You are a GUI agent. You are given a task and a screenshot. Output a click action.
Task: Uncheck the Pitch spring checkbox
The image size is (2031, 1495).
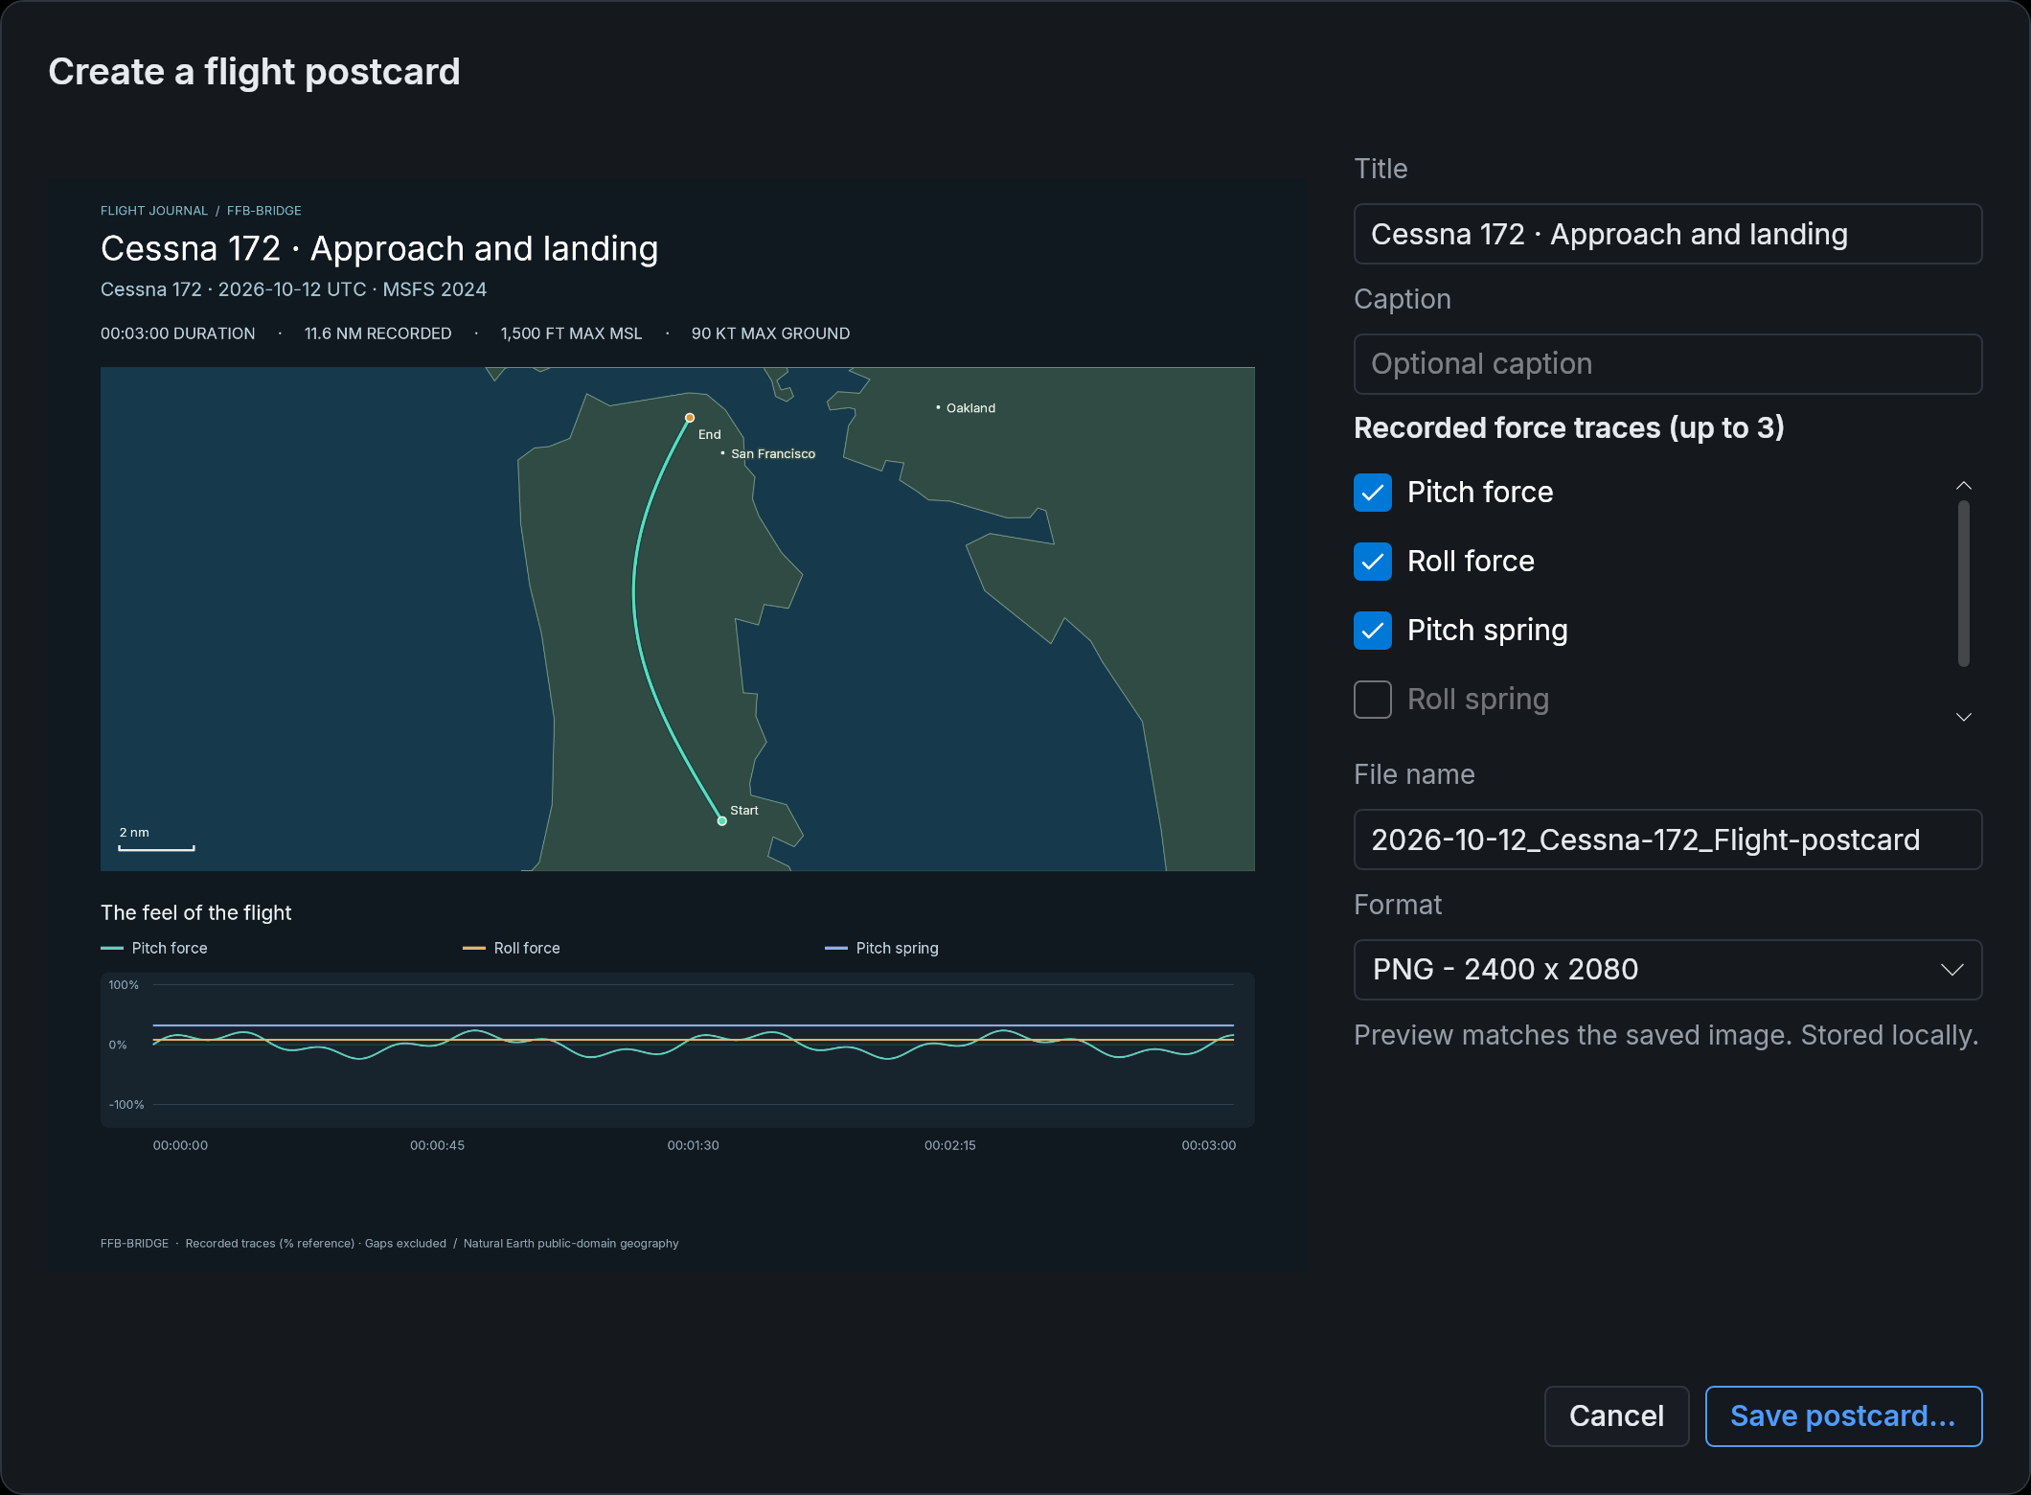(x=1372, y=631)
